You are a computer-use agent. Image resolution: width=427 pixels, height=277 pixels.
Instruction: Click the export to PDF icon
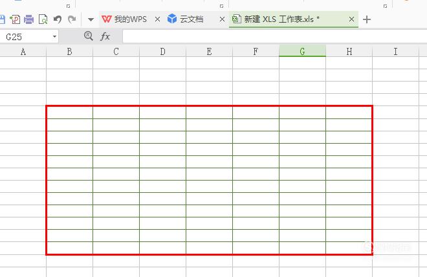(x=15, y=19)
